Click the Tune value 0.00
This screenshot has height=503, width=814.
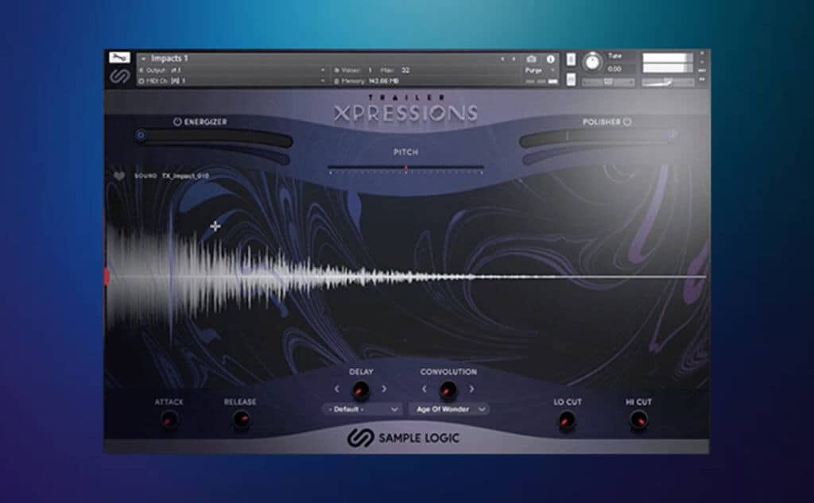[x=614, y=69]
